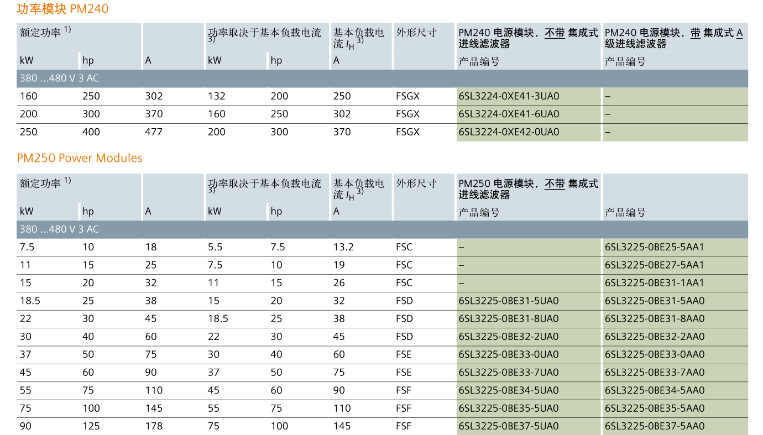Viewport: 763px width, 435px height.
Task: Select header "PM250 电源模块，不带 集成式进线滤波器"
Action: tap(529, 189)
